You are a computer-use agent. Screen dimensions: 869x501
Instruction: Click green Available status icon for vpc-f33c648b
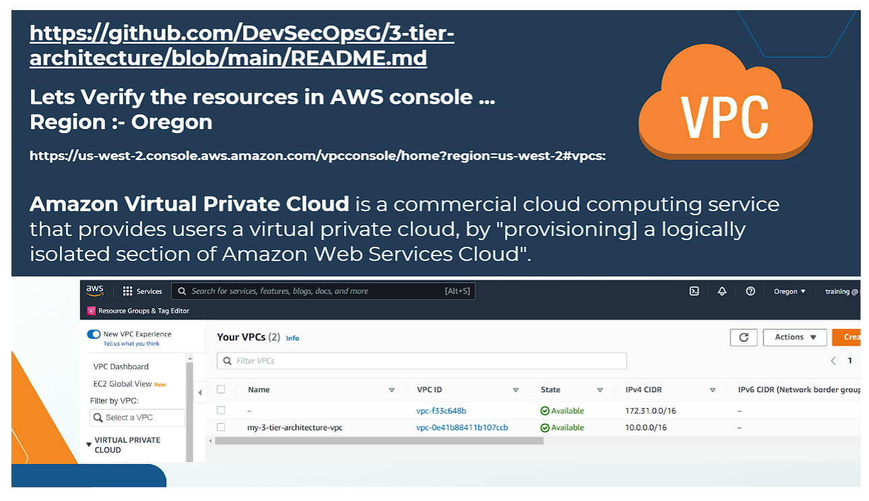point(545,411)
